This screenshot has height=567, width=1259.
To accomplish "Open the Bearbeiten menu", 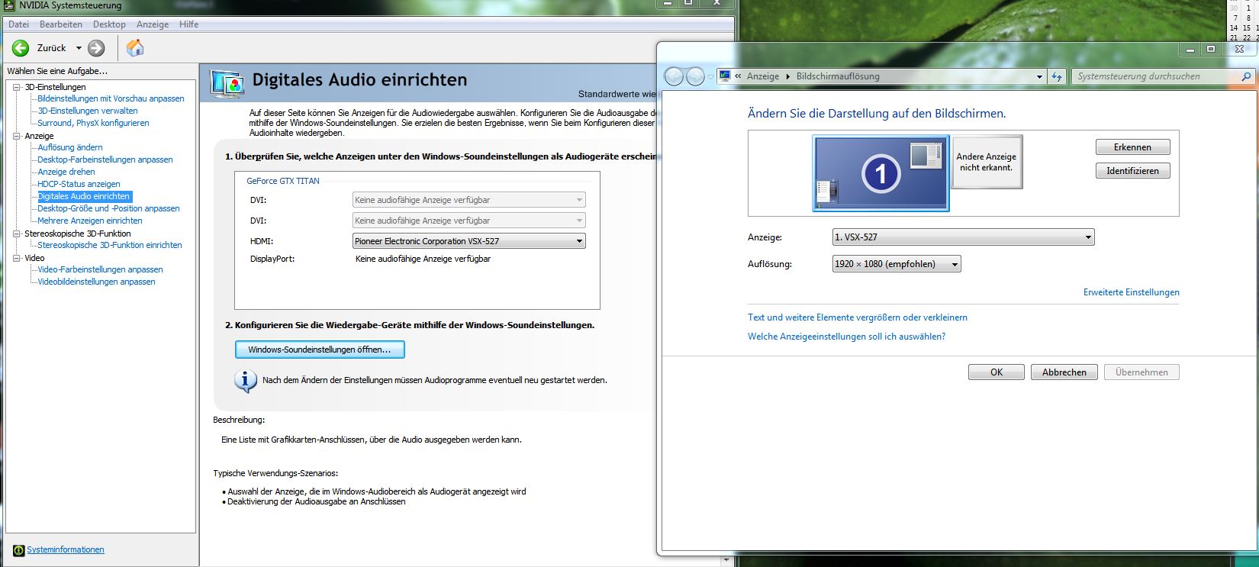I will click(61, 24).
